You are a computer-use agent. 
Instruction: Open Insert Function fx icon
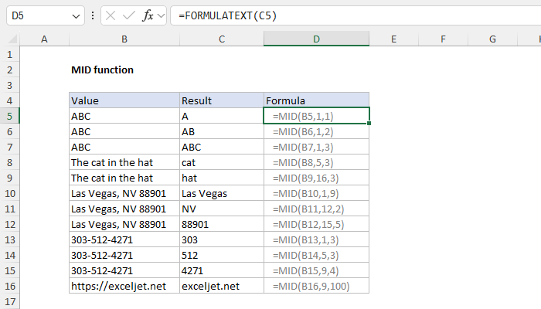coord(148,15)
